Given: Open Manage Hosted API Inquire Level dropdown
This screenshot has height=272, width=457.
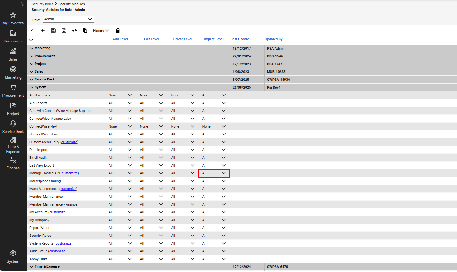Looking at the screenshot, I should 214,173.
